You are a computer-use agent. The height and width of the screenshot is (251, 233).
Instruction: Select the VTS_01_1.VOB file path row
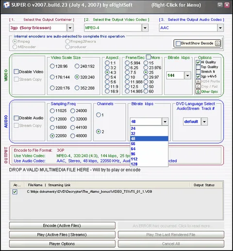89,192
